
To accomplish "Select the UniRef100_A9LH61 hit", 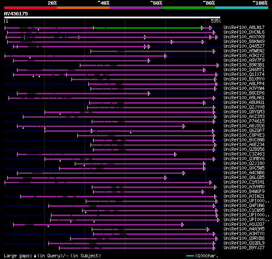I will 244,98.
